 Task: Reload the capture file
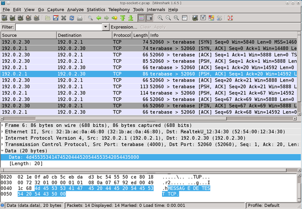(72, 18)
